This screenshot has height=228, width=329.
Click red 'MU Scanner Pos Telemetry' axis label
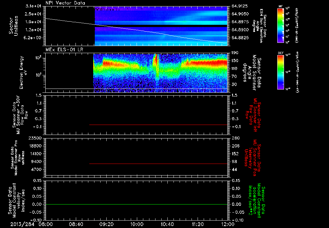pos(253,158)
